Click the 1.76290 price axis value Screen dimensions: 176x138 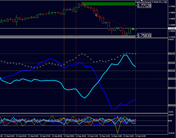tap(172, 25)
